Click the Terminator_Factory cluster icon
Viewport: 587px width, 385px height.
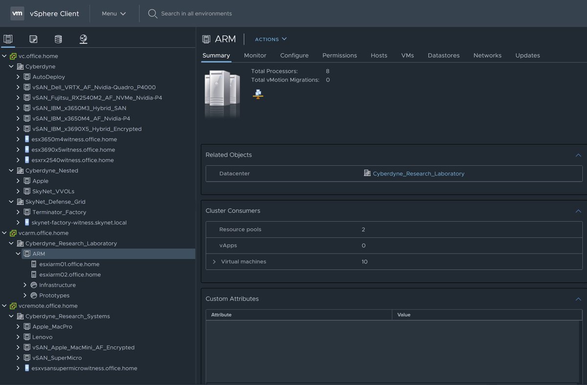click(27, 212)
